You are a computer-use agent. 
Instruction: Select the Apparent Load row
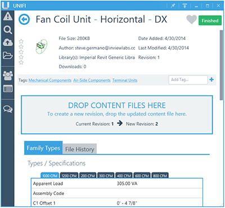click(117, 184)
